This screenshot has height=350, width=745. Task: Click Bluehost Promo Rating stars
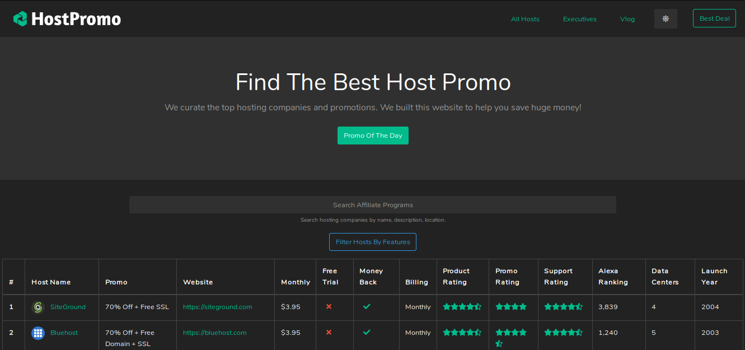[511, 338]
